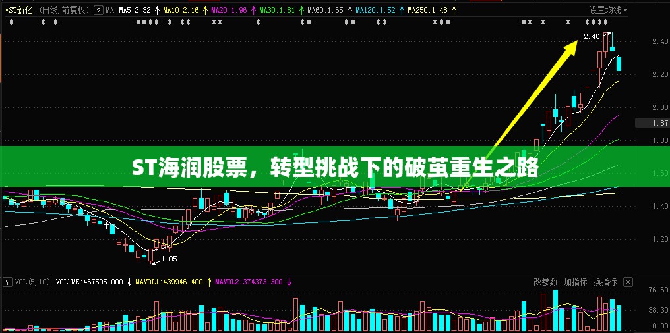Click the 换指标 button
Image resolution: width=670 pixels, height=333 pixels.
tap(605, 282)
